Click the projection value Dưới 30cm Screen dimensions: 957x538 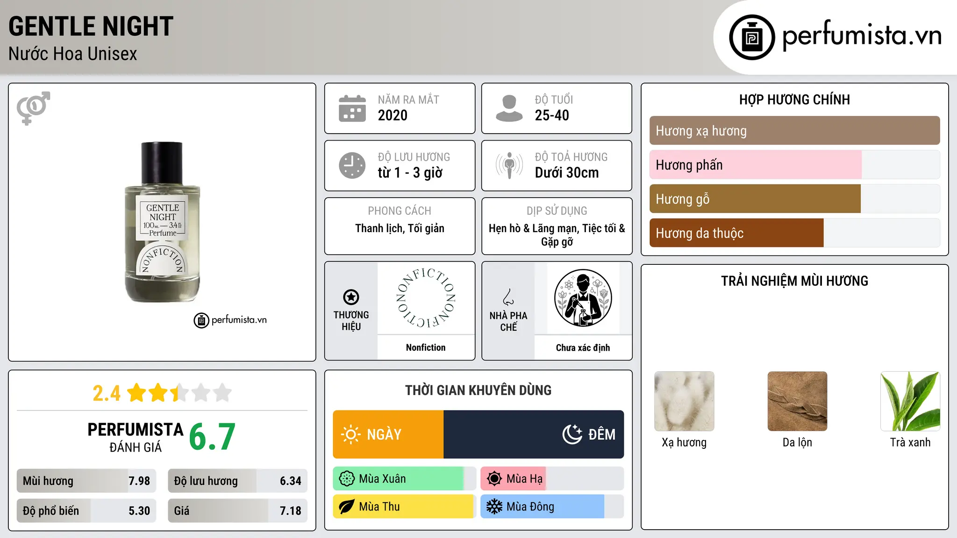567,173
